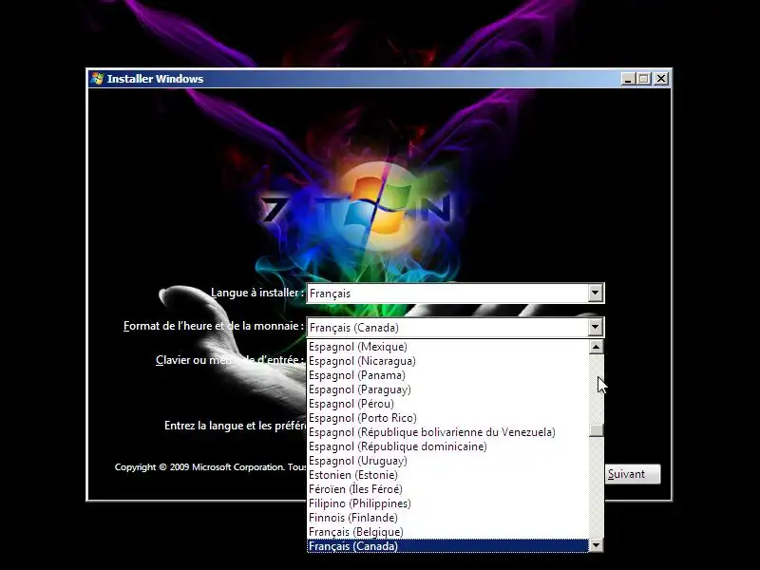Select Filipino (Philippines) entry
The image size is (760, 570).
(x=447, y=503)
